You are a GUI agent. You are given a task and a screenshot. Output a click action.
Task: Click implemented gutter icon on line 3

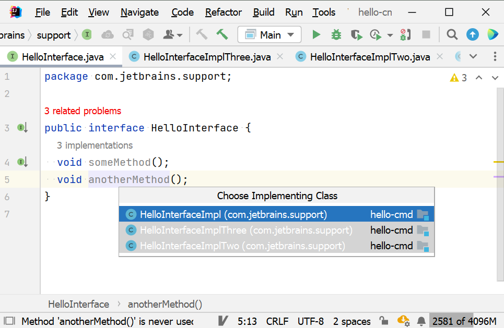[x=22, y=128]
